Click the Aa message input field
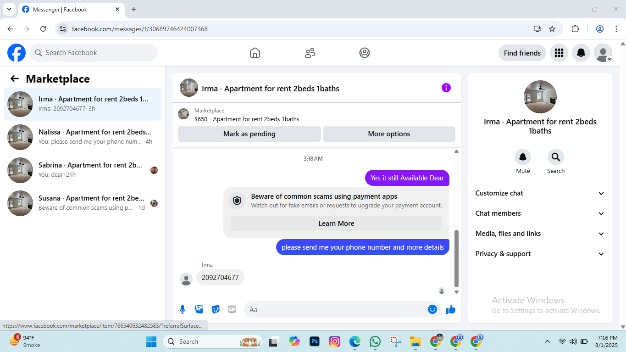The image size is (626, 352). (x=337, y=309)
